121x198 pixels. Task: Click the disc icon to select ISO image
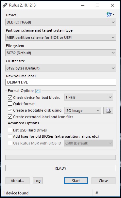tap(108, 111)
